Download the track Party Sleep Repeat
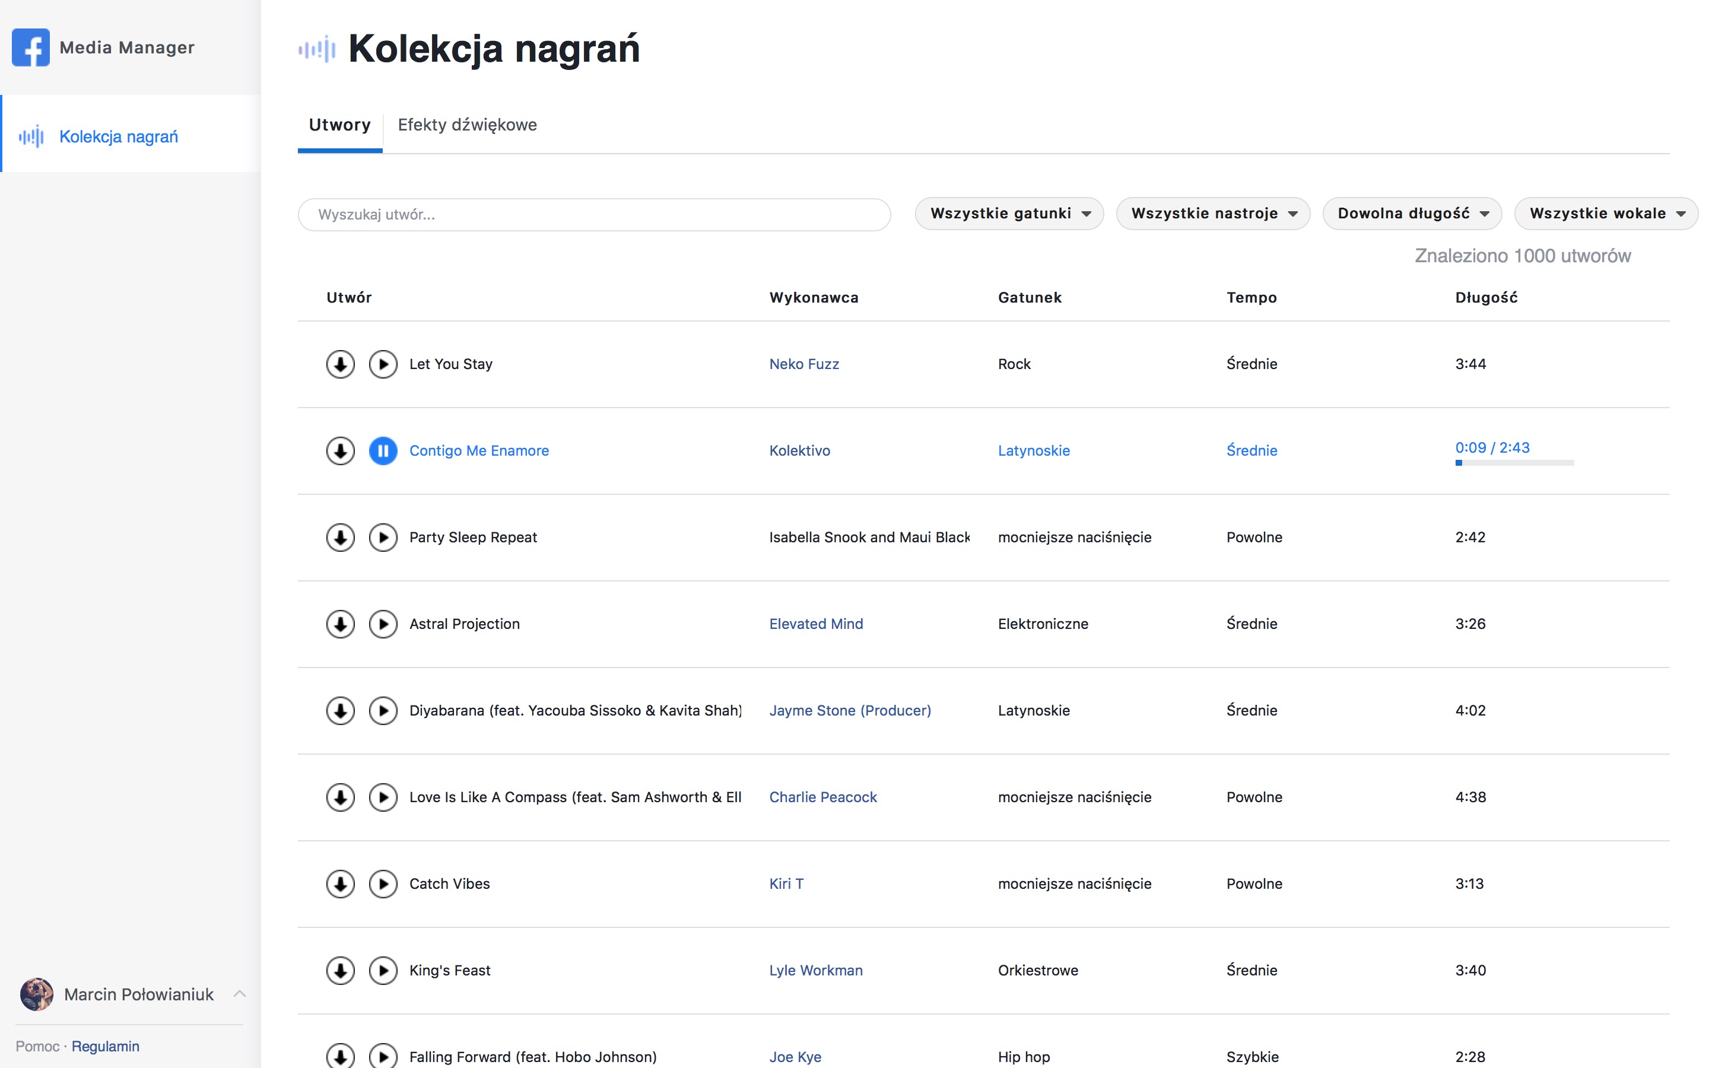Image resolution: width=1709 pixels, height=1068 pixels. pos(341,538)
